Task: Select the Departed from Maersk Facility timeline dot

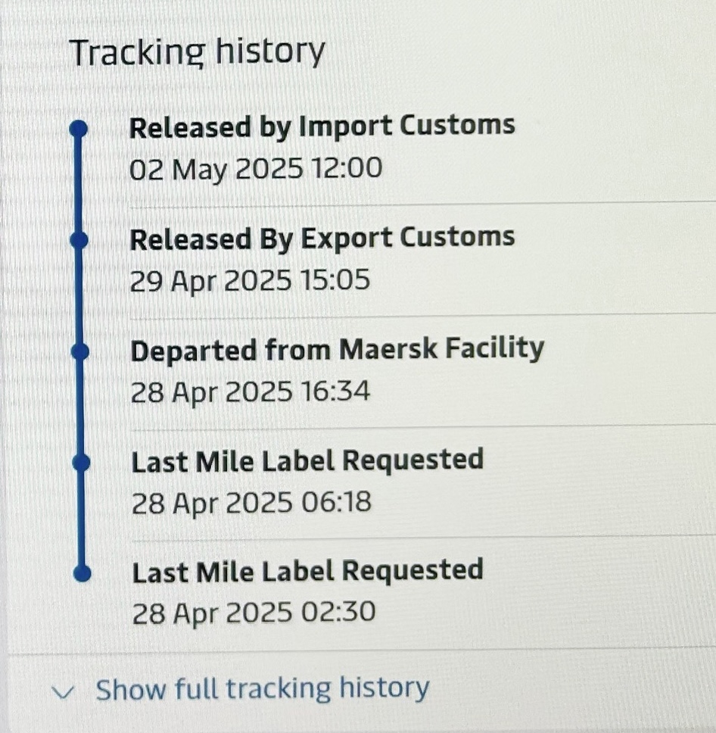Action: 80,352
